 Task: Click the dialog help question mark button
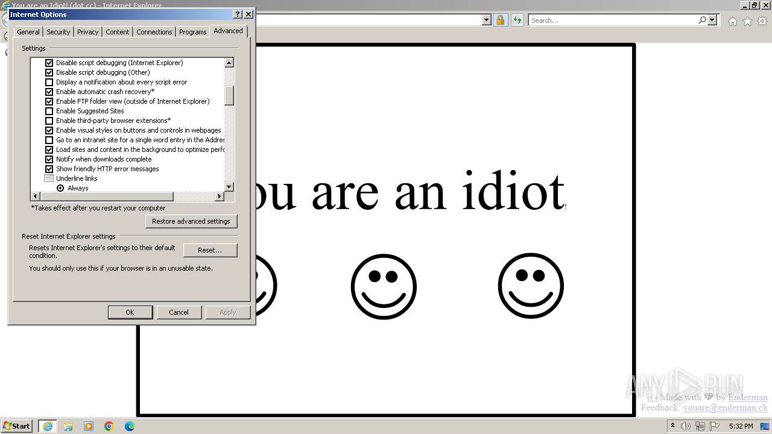[x=238, y=14]
